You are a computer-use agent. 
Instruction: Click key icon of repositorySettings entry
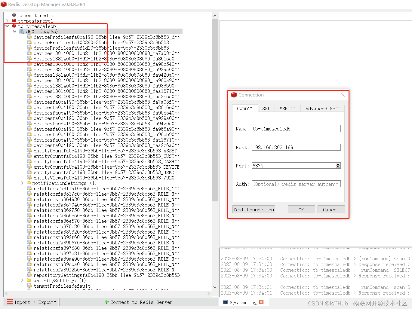(x=29, y=275)
